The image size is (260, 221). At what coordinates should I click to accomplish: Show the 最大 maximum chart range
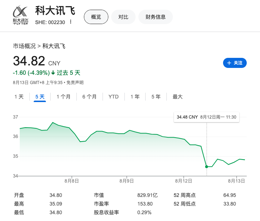tap(178, 97)
